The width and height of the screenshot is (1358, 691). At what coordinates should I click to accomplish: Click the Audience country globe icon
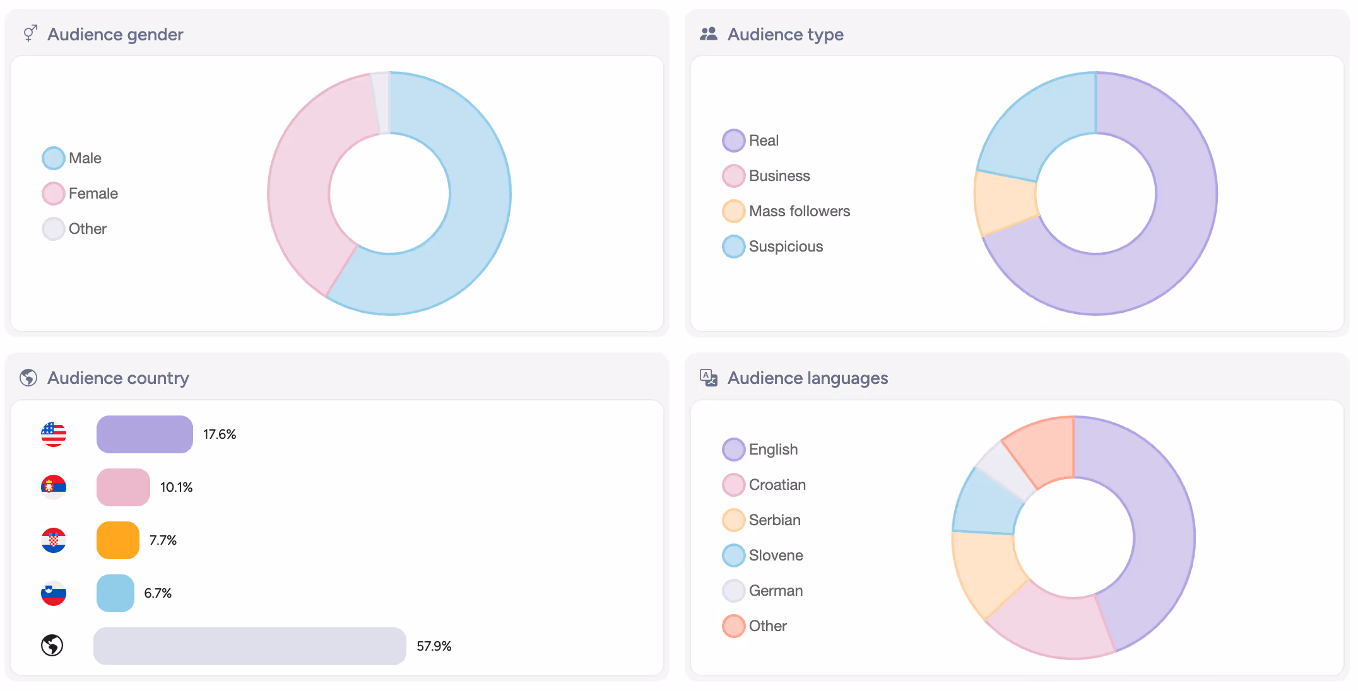[28, 378]
